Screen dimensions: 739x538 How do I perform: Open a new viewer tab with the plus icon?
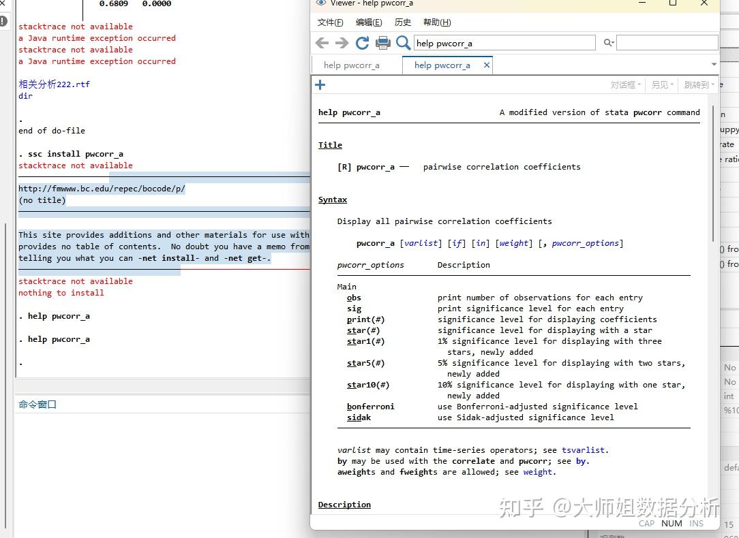[x=320, y=84]
